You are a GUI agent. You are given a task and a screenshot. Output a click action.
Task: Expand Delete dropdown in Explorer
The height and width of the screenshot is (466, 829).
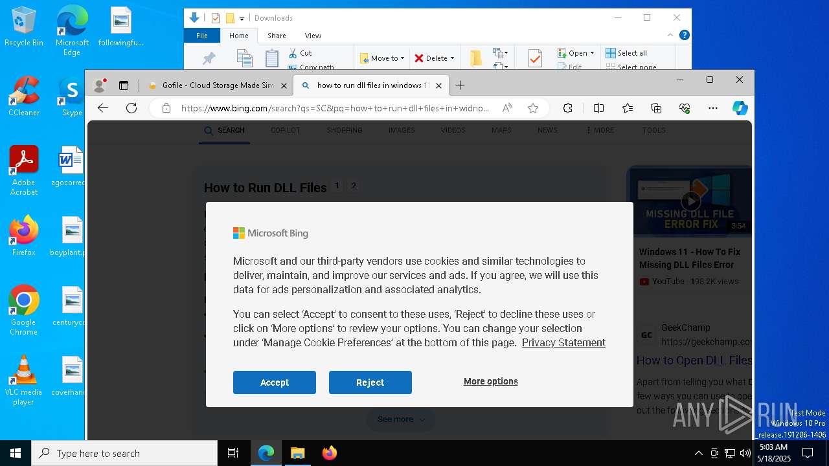(x=451, y=58)
